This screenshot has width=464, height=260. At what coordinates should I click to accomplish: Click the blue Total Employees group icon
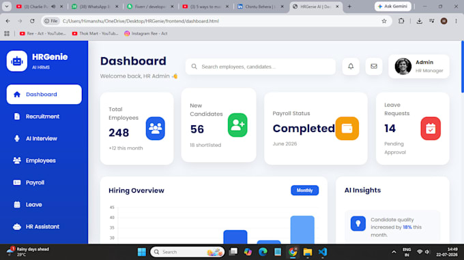click(x=156, y=129)
